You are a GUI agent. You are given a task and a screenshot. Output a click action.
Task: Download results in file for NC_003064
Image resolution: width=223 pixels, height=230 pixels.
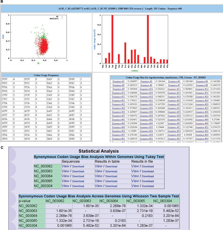point(148,176)
